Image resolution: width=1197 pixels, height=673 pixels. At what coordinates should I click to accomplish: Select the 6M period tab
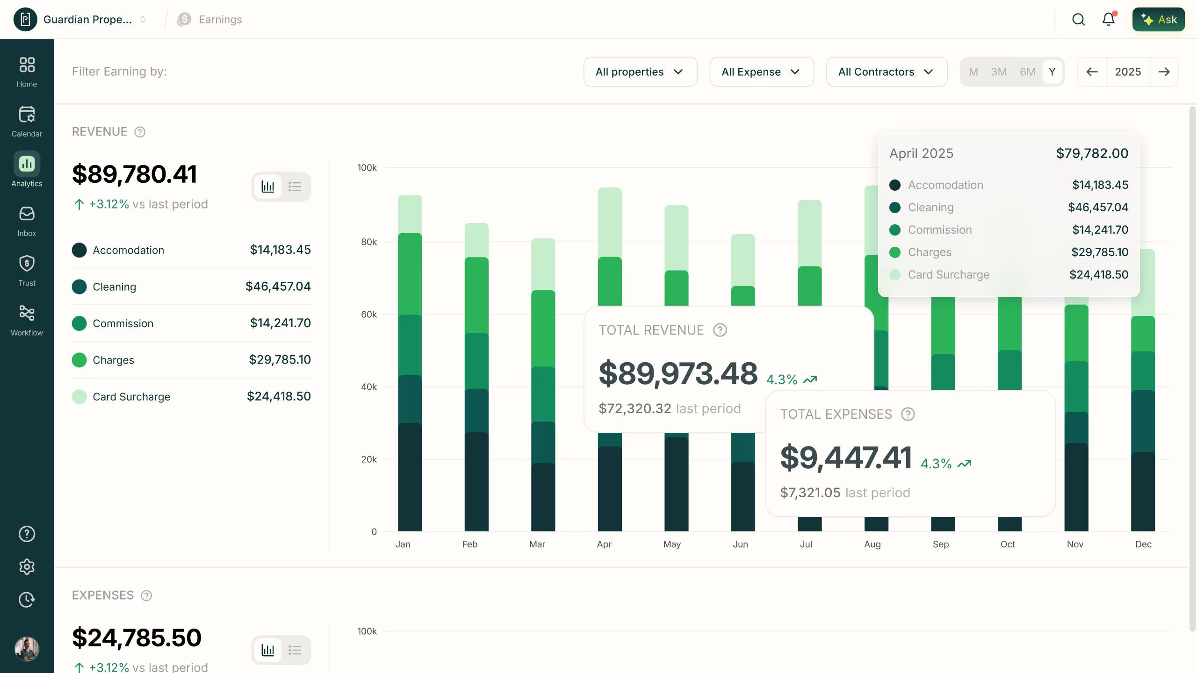pos(1027,72)
